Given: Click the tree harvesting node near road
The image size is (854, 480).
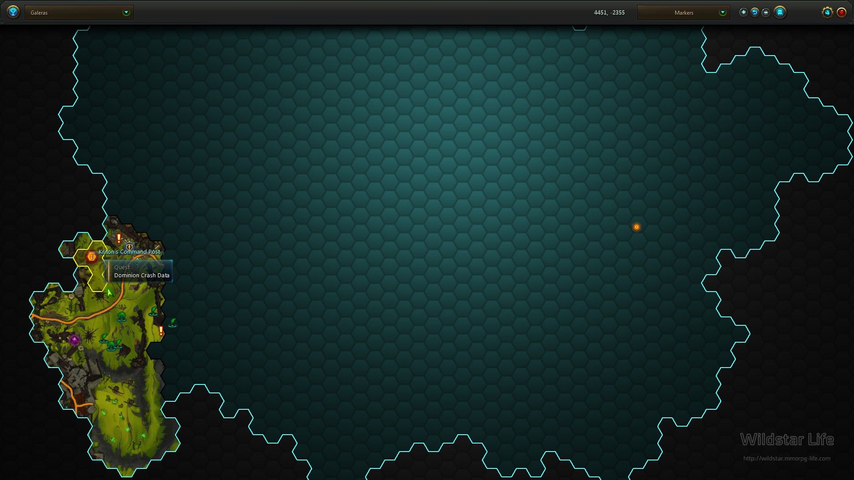Looking at the screenshot, I should [x=121, y=316].
